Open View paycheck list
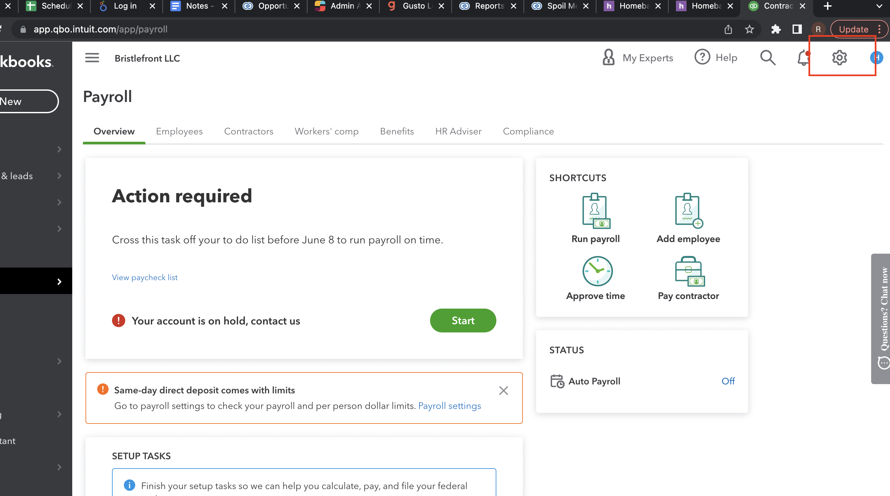This screenshot has height=496, width=890. pos(144,277)
